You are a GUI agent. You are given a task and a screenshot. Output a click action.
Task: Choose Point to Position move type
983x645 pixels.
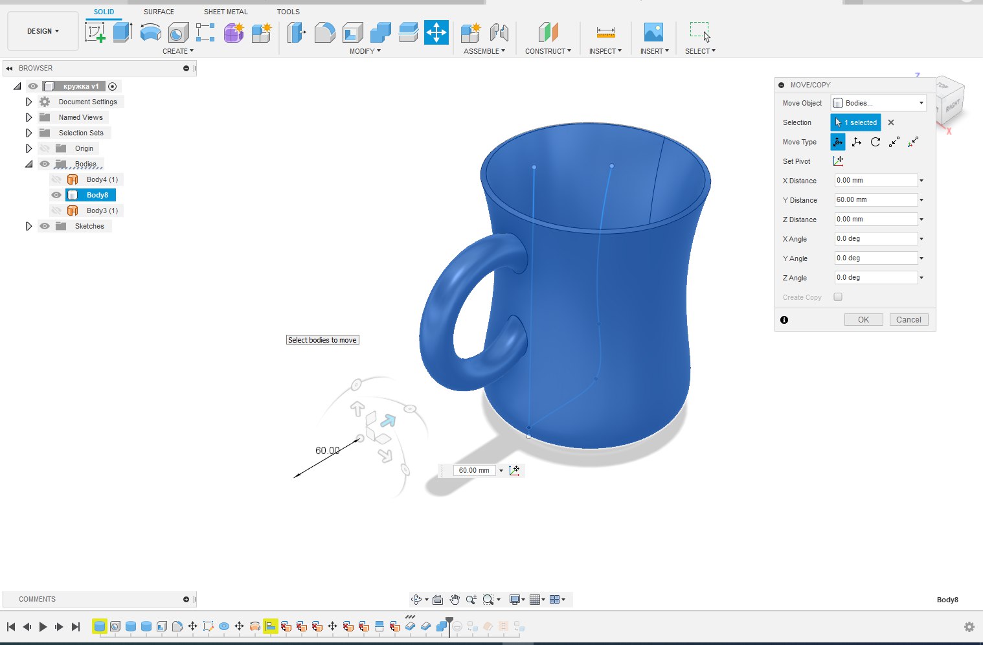[913, 142]
